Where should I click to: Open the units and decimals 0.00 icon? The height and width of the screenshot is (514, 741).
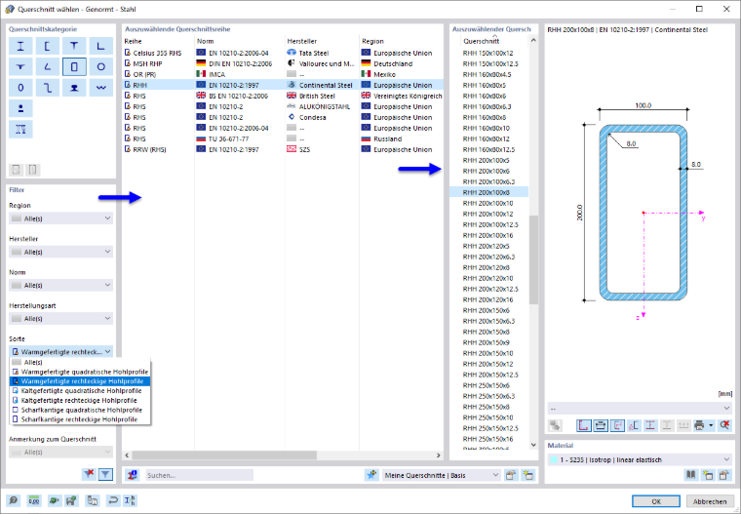[x=33, y=500]
